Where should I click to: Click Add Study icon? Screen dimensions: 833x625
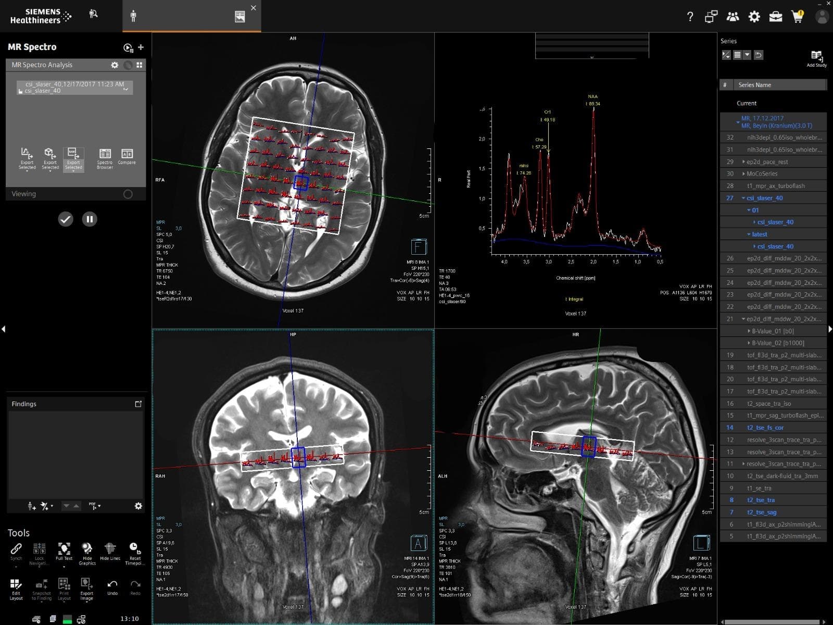pyautogui.click(x=816, y=57)
